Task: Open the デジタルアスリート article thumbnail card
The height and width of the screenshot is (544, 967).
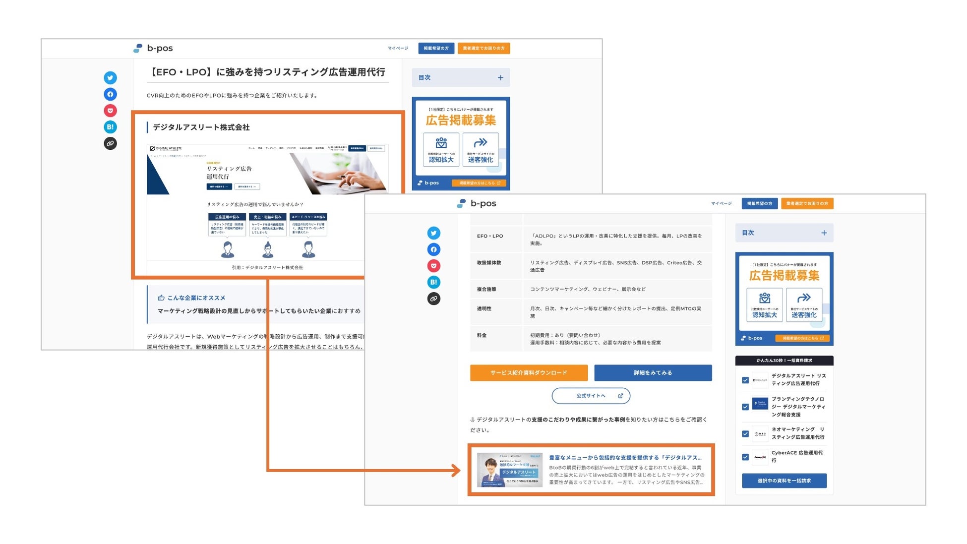Action: [x=510, y=470]
